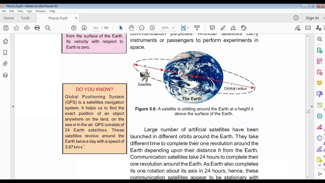Switch to the Home tab
325x183 pixels.
click(9, 18)
